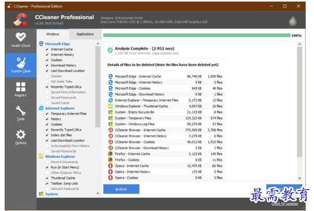Click the Firefox icon for Internet Cache row

point(110,154)
